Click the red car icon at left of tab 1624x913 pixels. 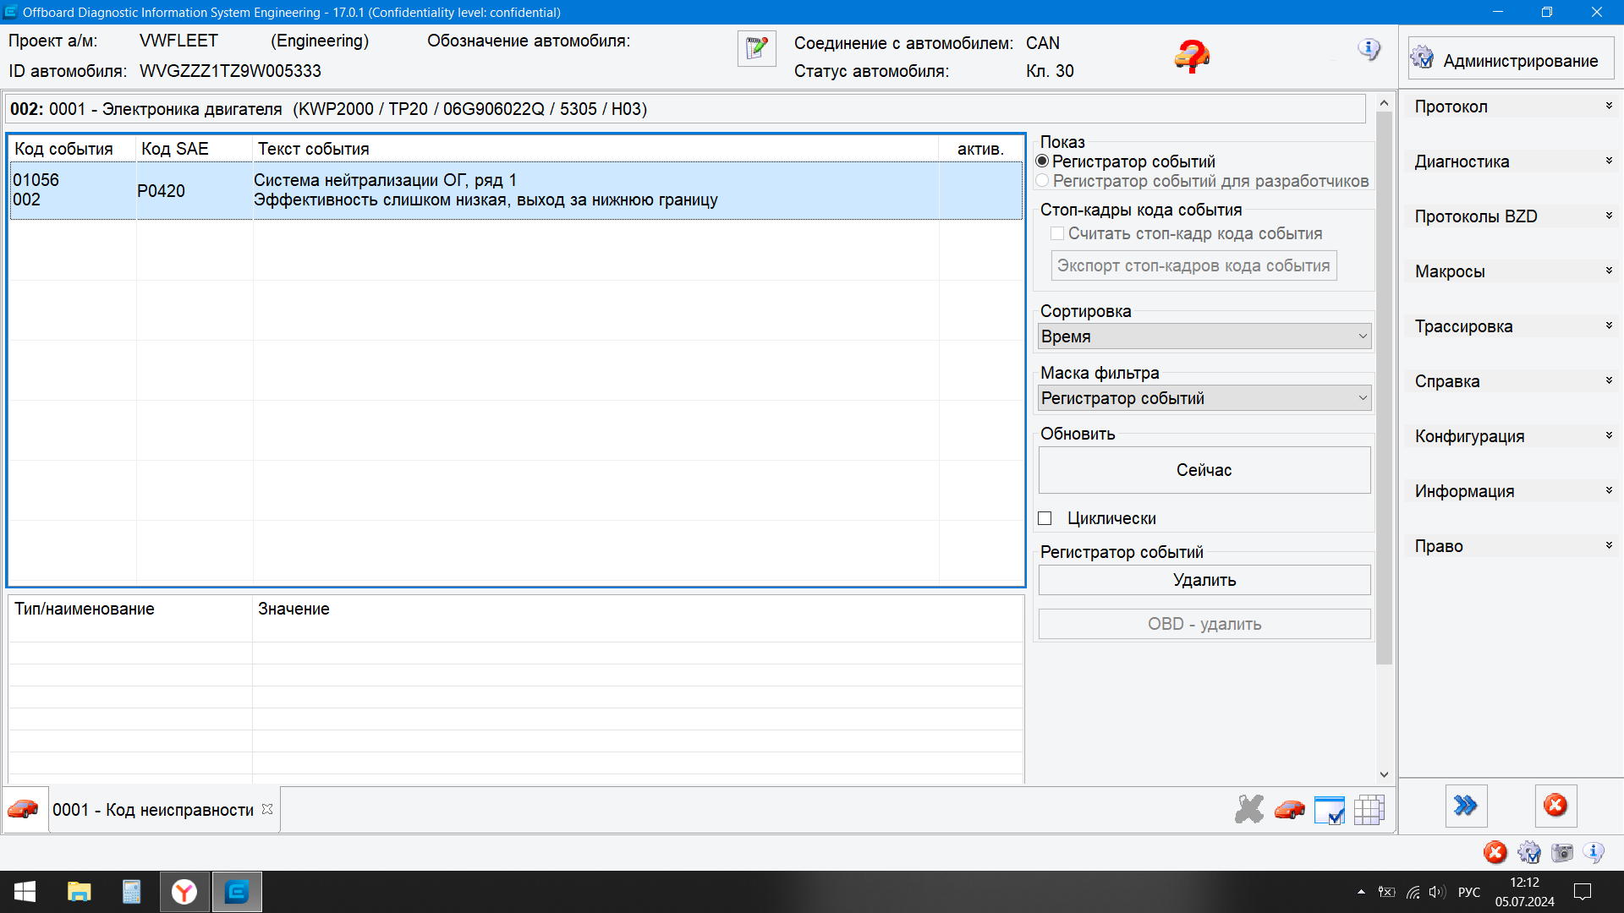[24, 809]
